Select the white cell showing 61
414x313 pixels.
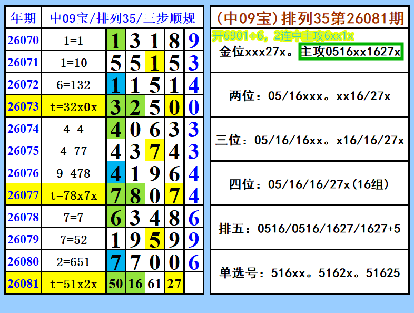click(155, 284)
